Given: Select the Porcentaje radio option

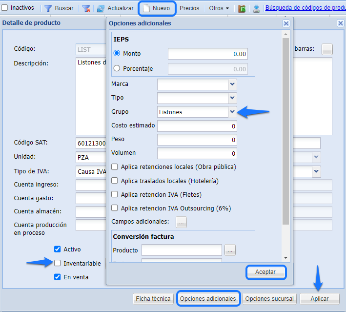Looking at the screenshot, I should click(x=117, y=69).
